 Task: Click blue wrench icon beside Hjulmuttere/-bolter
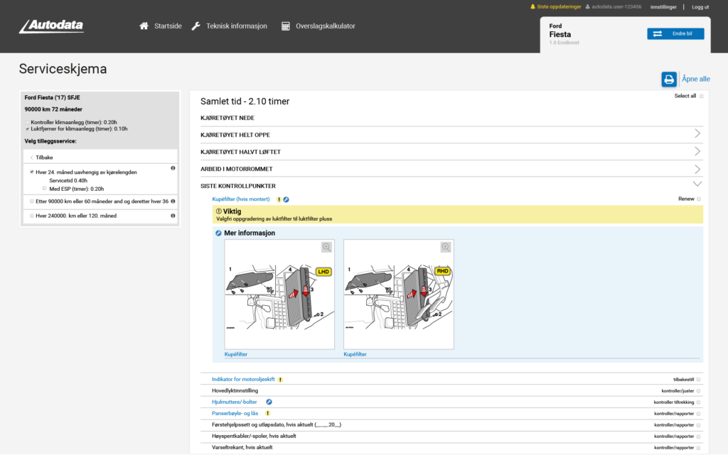tap(269, 402)
